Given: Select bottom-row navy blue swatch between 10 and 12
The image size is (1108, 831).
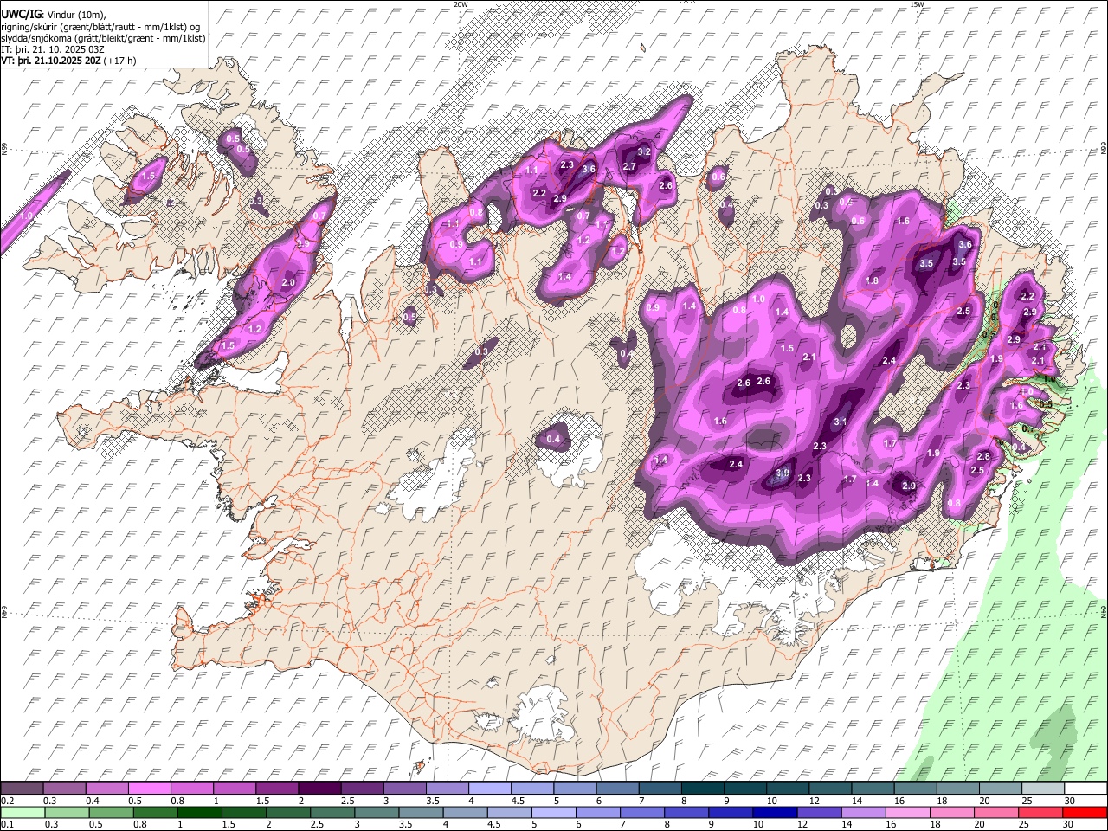Looking at the screenshot, I should pos(776,812).
